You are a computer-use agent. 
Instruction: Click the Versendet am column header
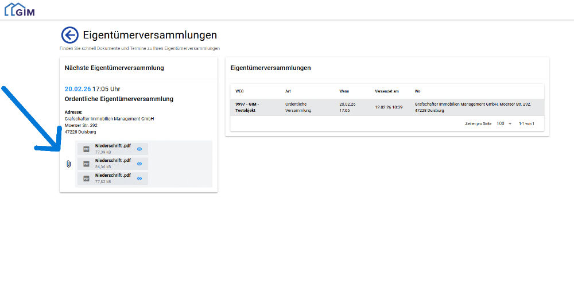[386, 91]
